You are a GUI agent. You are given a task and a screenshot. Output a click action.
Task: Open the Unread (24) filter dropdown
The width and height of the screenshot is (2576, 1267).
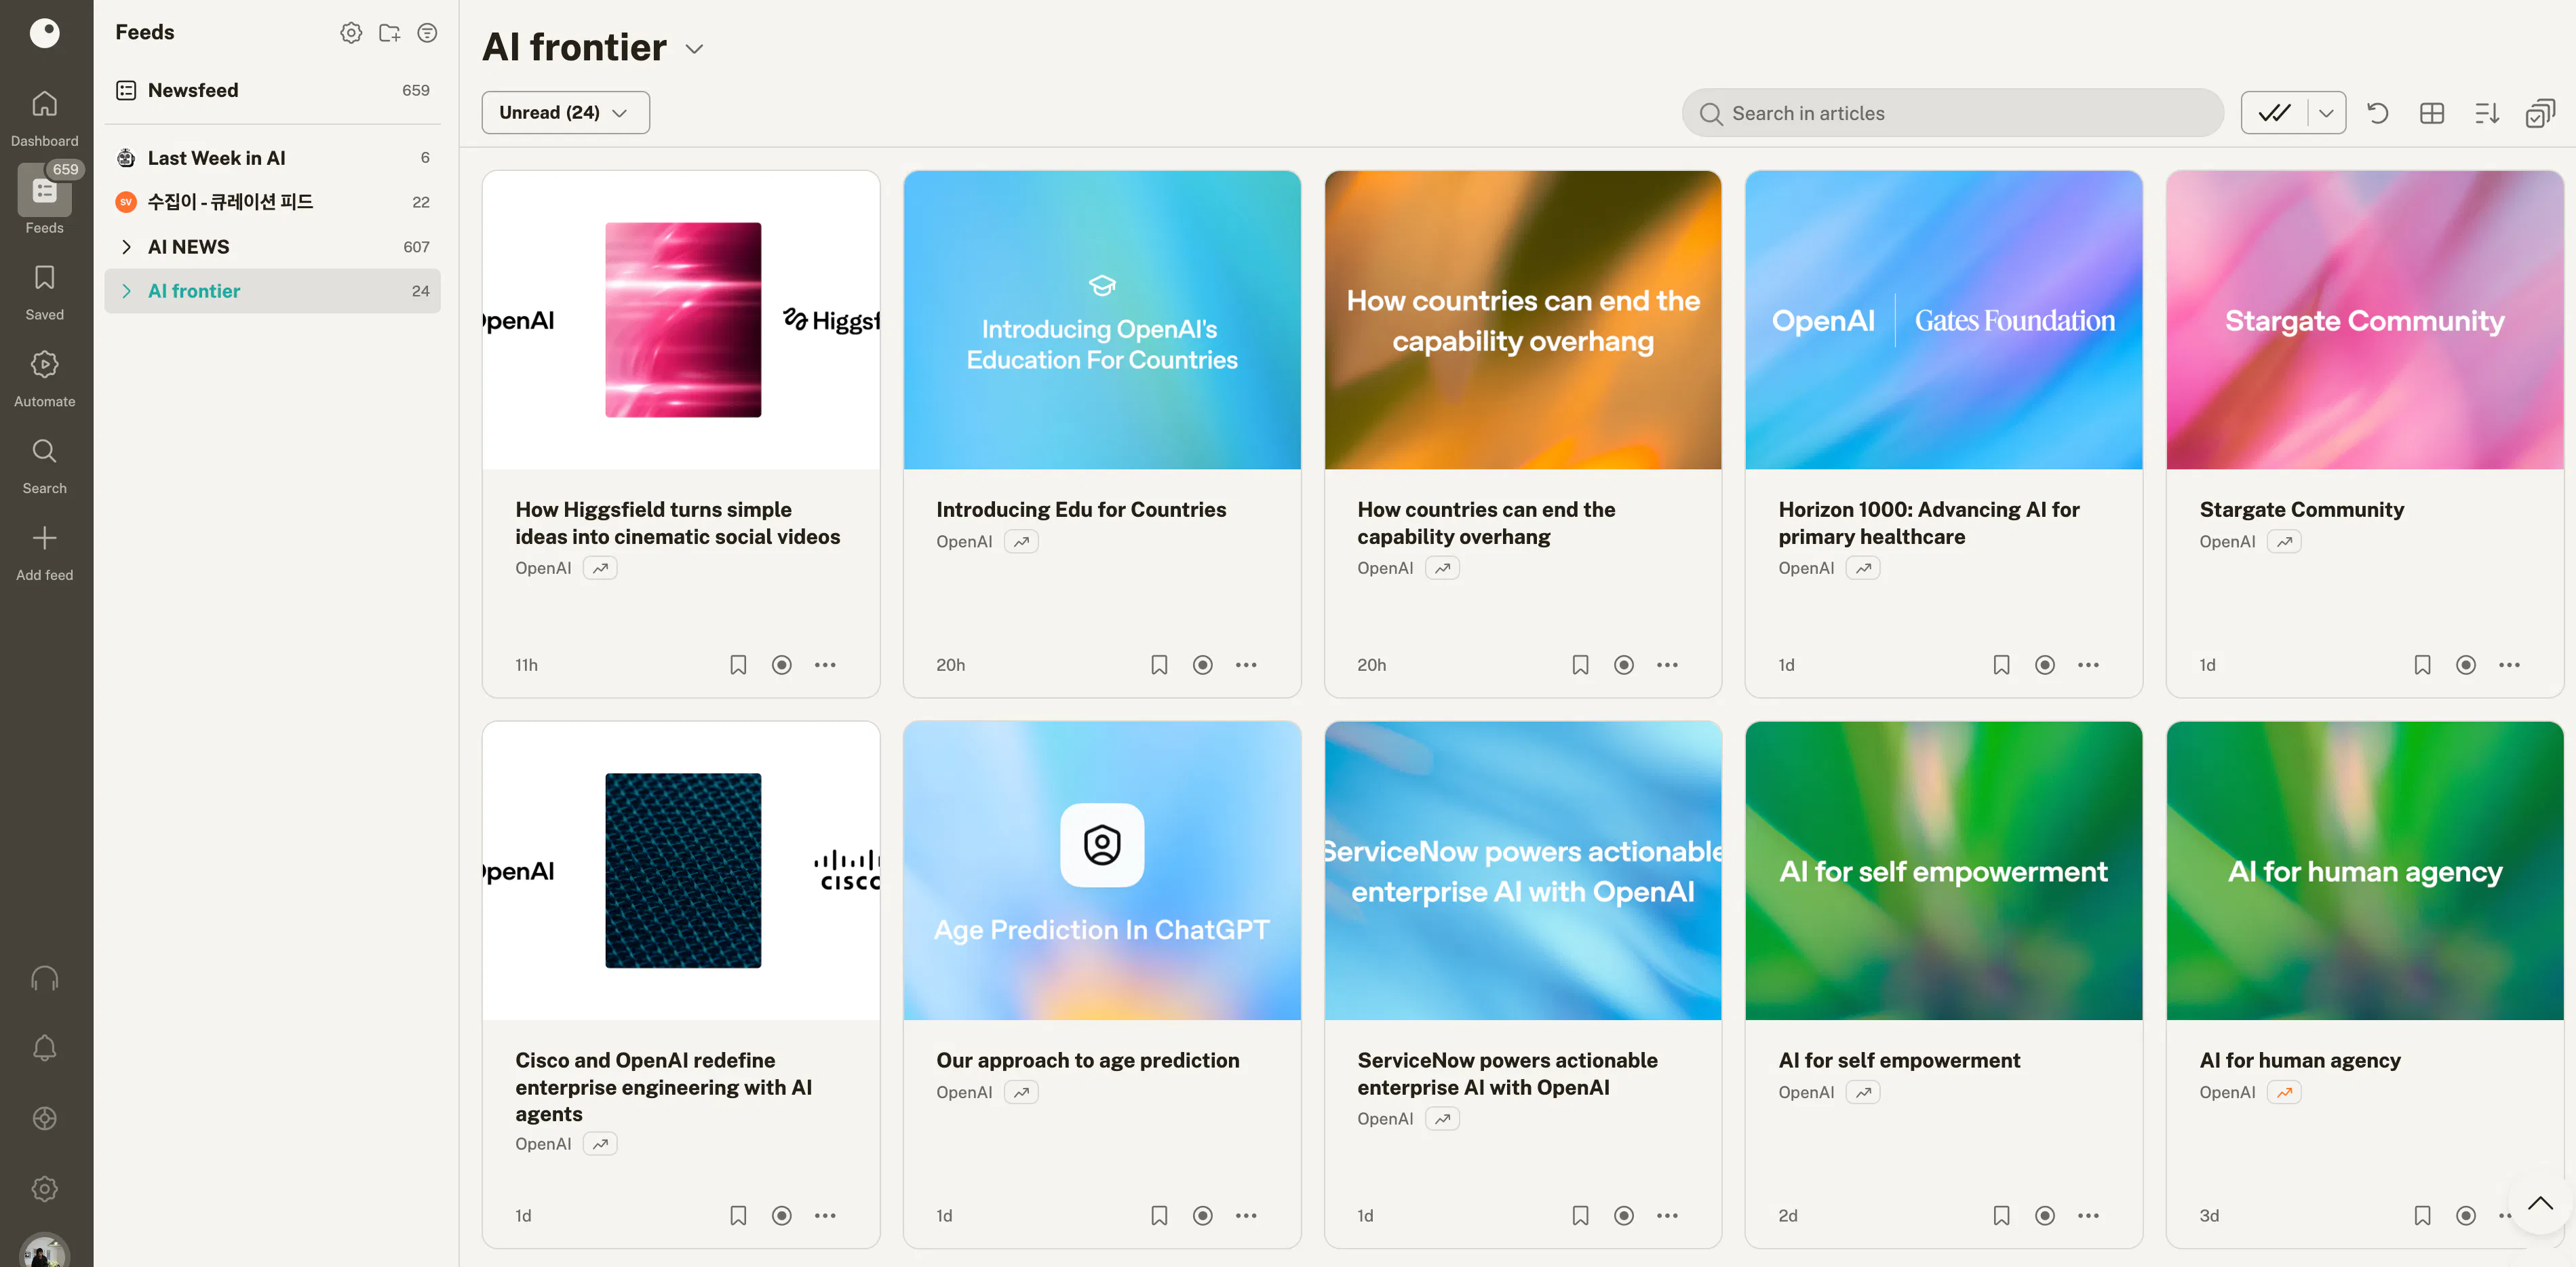click(x=565, y=113)
